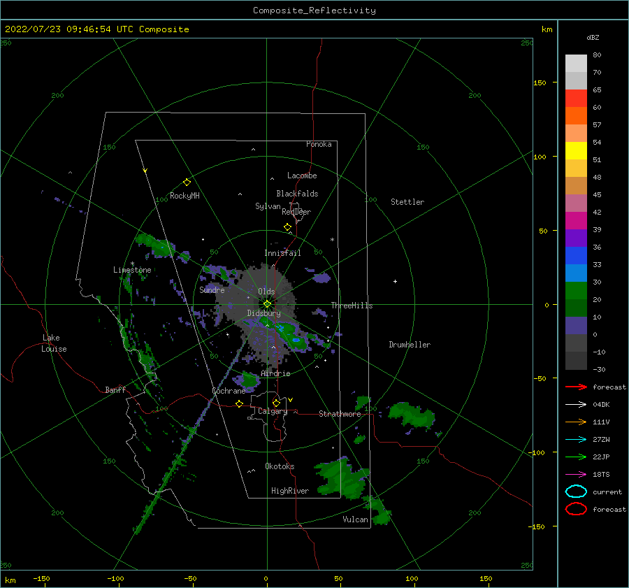Image resolution: width=629 pixels, height=588 pixels.
Task: Click the Composite_Reflectivity title
Action: [314, 10]
